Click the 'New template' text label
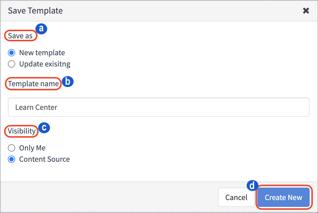 click(x=42, y=53)
